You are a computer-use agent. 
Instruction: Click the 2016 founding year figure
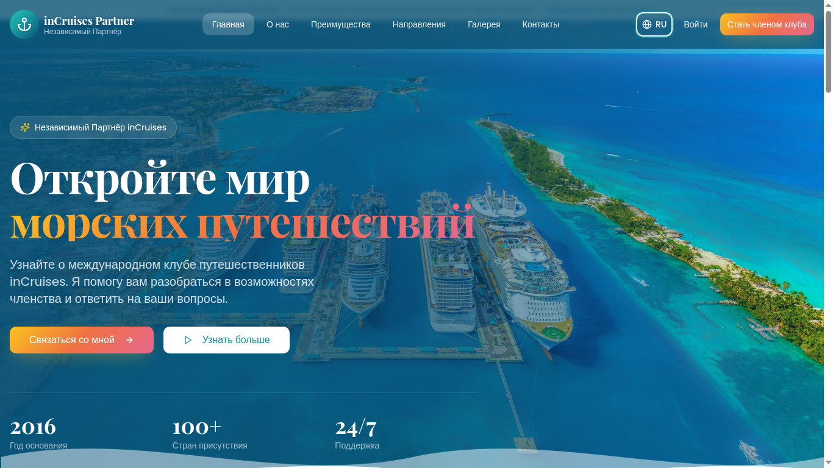33,427
